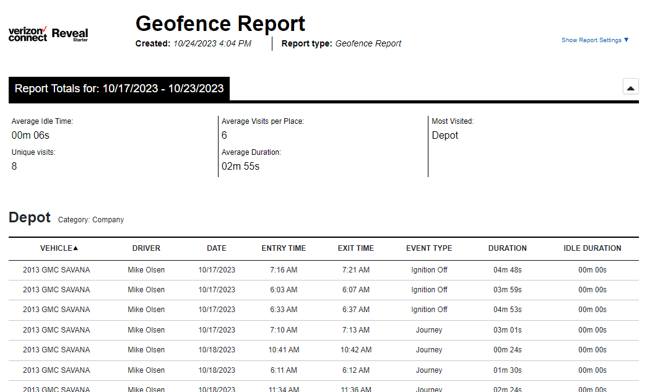Click the ENTRY TIME column header
Viewport: 647px width, 392px height.
click(x=284, y=248)
